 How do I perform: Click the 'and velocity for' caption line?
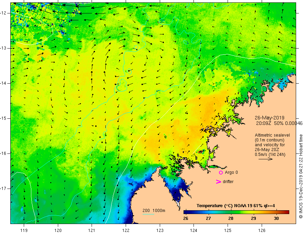pyautogui.click(x=270, y=145)
